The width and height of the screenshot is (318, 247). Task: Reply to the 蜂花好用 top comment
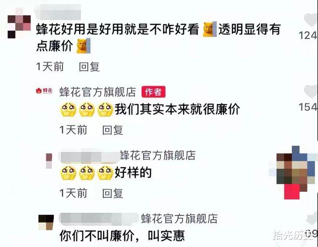coord(89,67)
